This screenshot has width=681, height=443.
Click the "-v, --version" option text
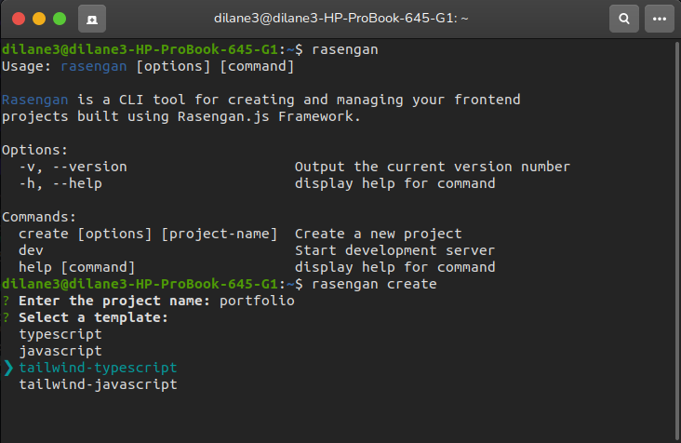[73, 167]
